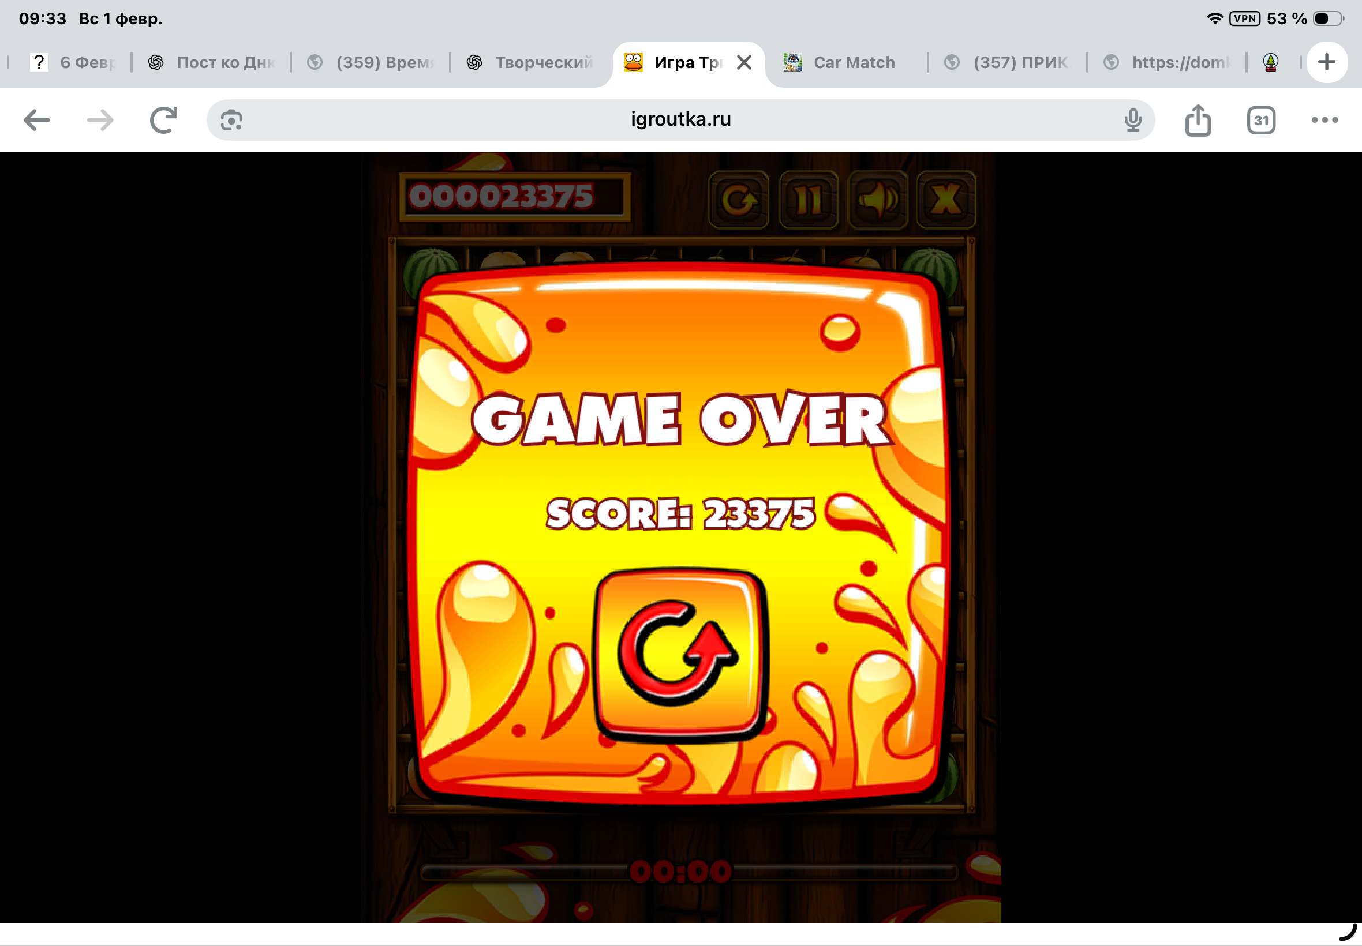The height and width of the screenshot is (946, 1362).
Task: Close the game with the X icon
Action: pos(946,200)
